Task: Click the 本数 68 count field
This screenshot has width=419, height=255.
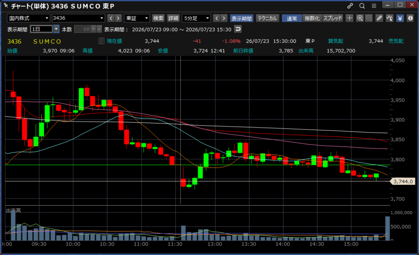Action: [x=83, y=29]
